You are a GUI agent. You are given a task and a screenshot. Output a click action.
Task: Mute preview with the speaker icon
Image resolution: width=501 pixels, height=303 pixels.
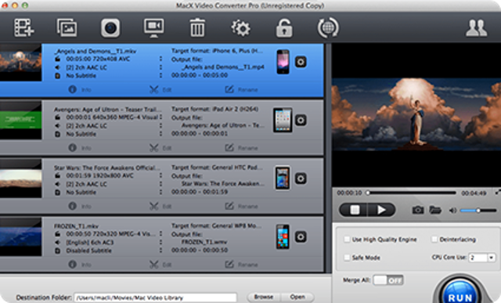452,211
